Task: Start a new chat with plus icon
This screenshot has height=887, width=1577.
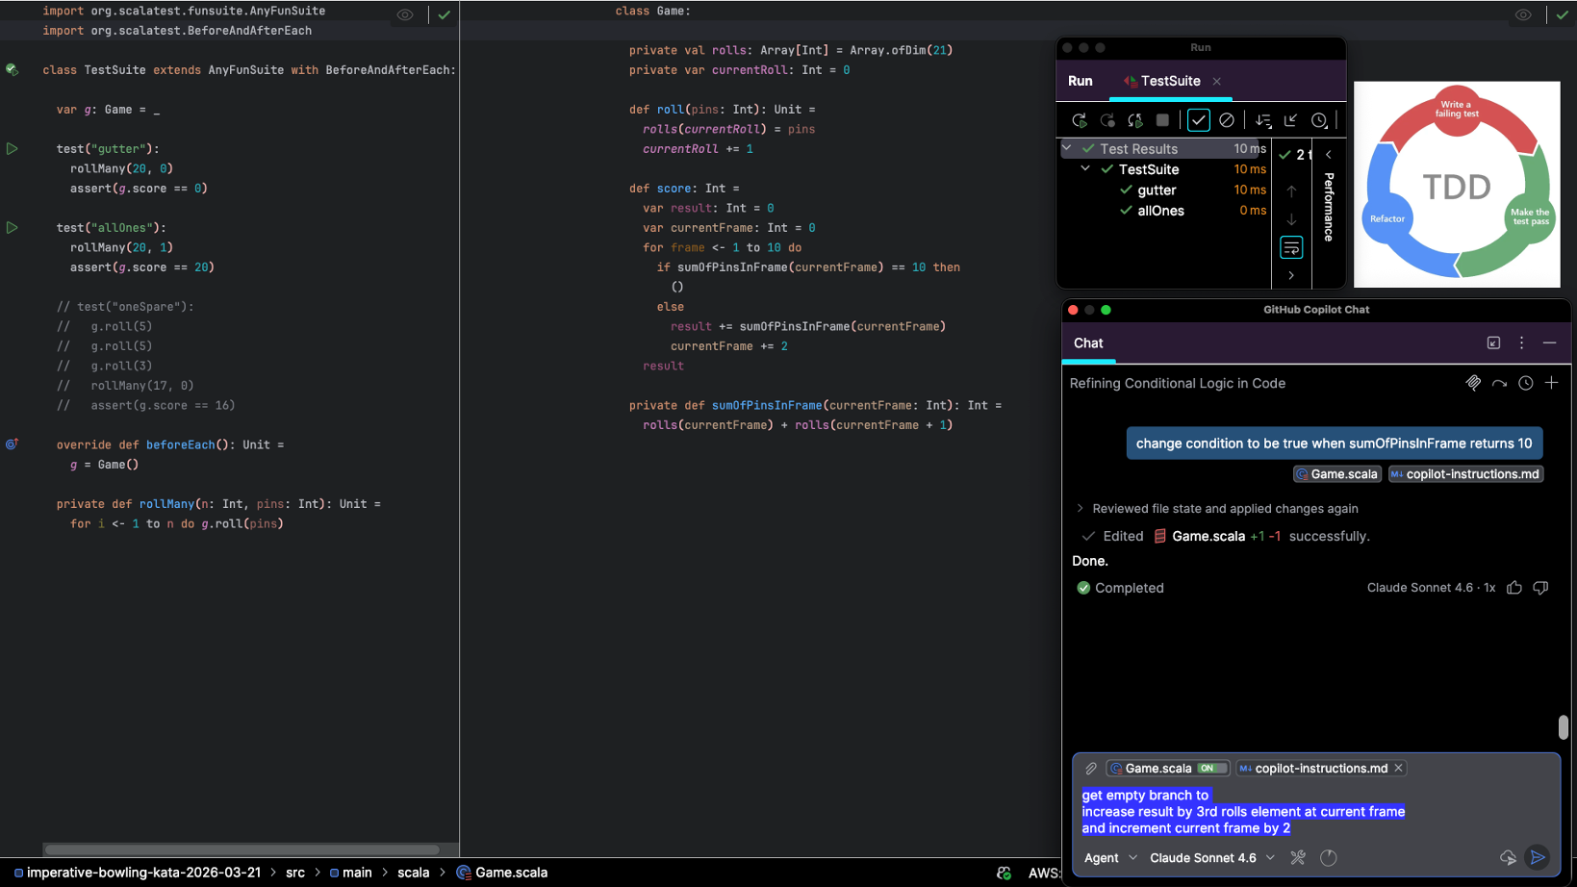Action: point(1551,383)
